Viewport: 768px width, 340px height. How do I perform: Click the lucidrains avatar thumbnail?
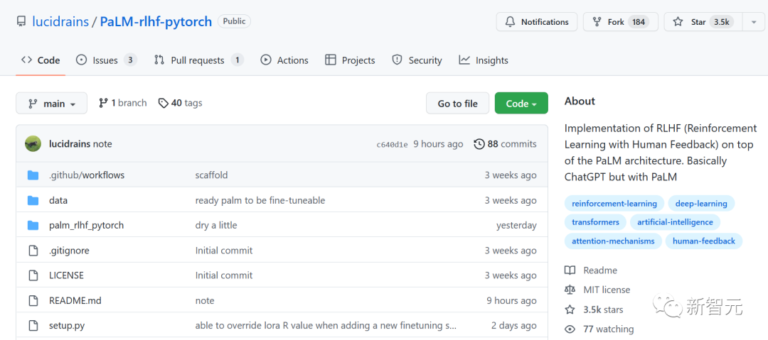click(x=33, y=144)
